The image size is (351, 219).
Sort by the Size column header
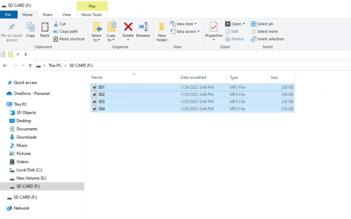pos(282,77)
